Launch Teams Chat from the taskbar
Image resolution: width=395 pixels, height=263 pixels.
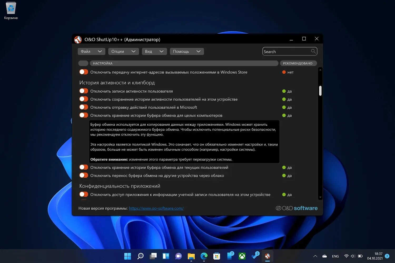click(x=179, y=256)
